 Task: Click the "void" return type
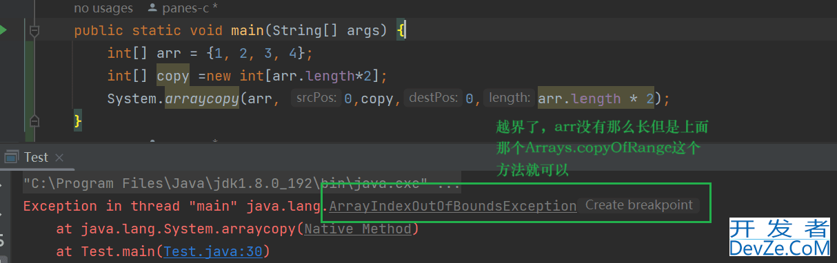point(206,31)
